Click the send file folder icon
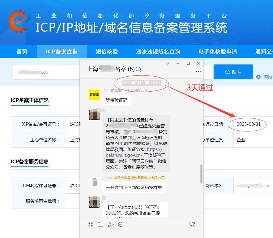273x238 pixels. [100, 225]
